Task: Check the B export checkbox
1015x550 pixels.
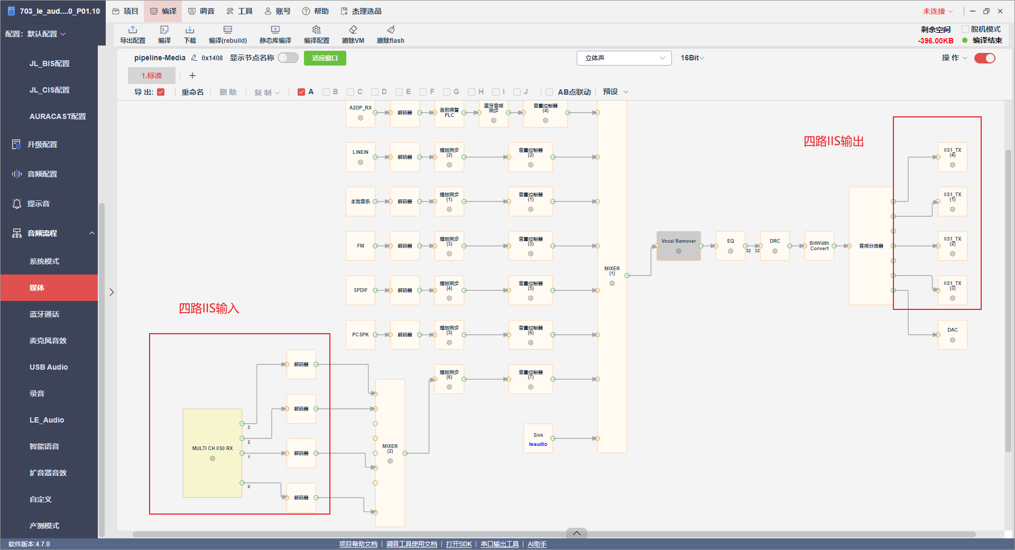Action: click(x=326, y=92)
